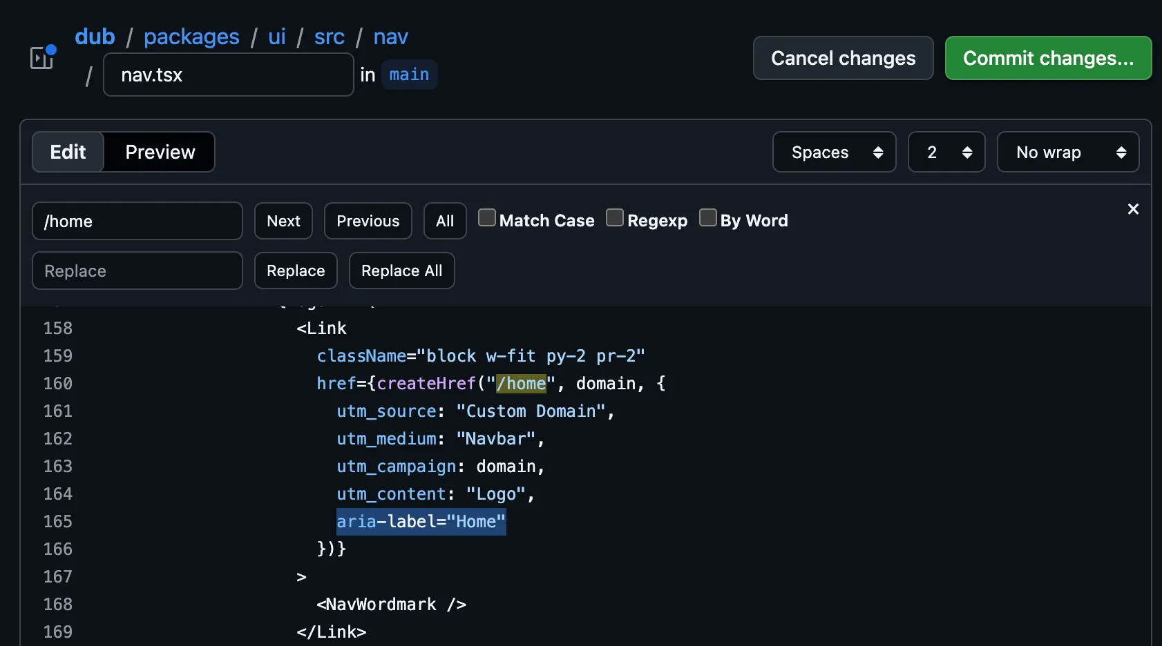This screenshot has height=646, width=1162.
Task: Focus the nav.tsx filename field
Action: 229,75
